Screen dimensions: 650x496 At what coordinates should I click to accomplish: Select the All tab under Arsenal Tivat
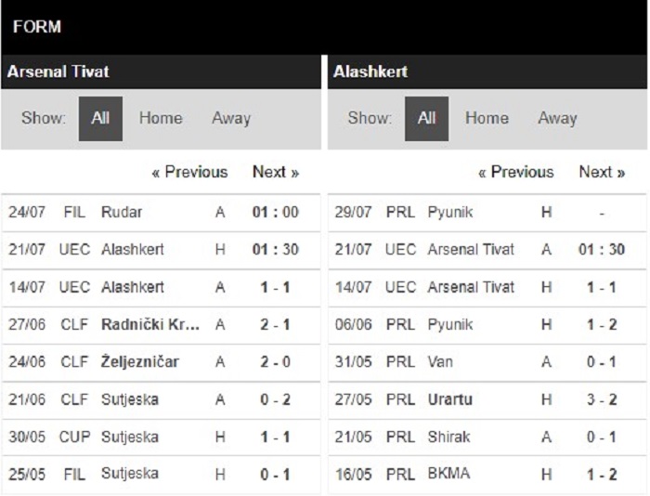[x=100, y=119]
